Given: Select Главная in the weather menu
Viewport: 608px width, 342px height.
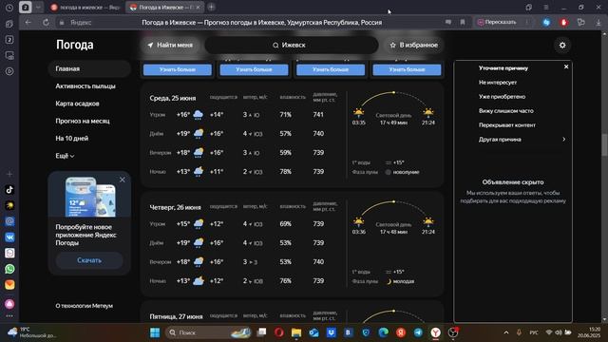Looking at the screenshot, I should [x=89, y=68].
